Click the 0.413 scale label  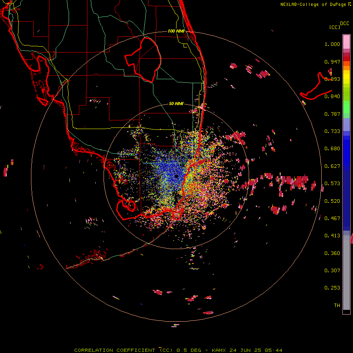pos(332,236)
